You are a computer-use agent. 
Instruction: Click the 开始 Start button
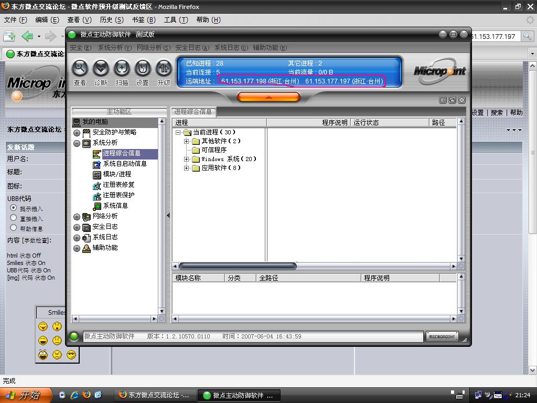[26, 395]
